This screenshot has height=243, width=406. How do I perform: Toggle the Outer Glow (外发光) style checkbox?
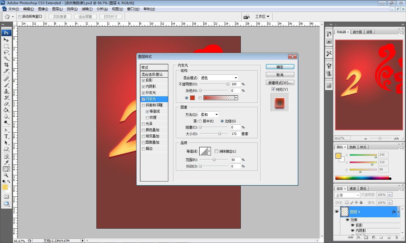click(144, 93)
